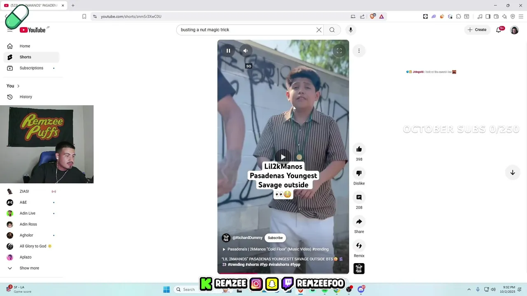Pause the playing Short
The image size is (527, 296).
click(x=228, y=51)
